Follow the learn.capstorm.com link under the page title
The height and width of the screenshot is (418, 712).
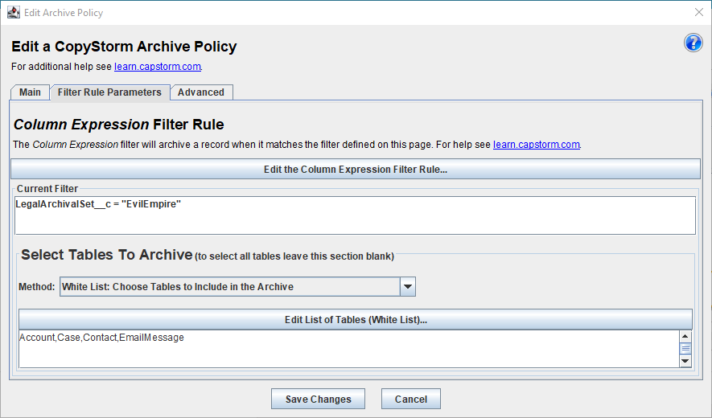pyautogui.click(x=158, y=66)
